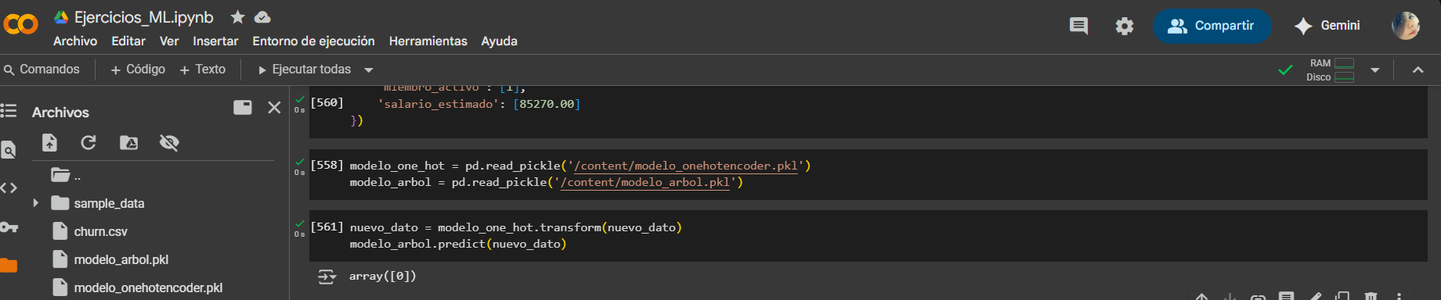Toggle hidden files visibility eye icon
The image size is (1441, 300).
click(x=169, y=142)
